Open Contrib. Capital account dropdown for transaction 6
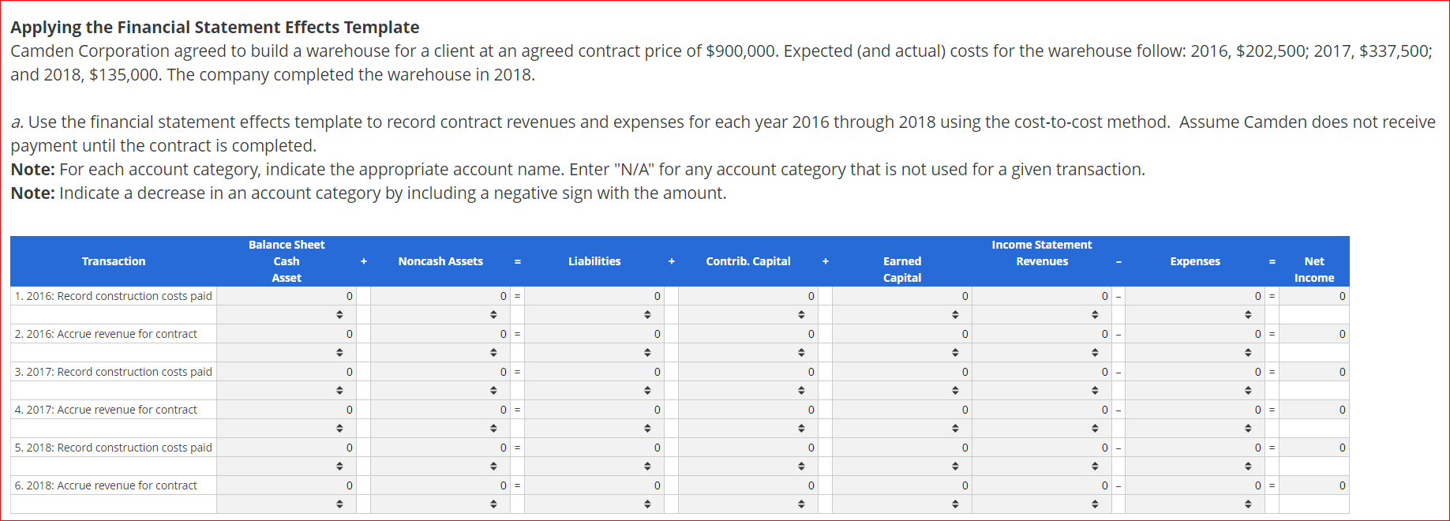Viewport: 1450px width, 521px height. [x=748, y=504]
